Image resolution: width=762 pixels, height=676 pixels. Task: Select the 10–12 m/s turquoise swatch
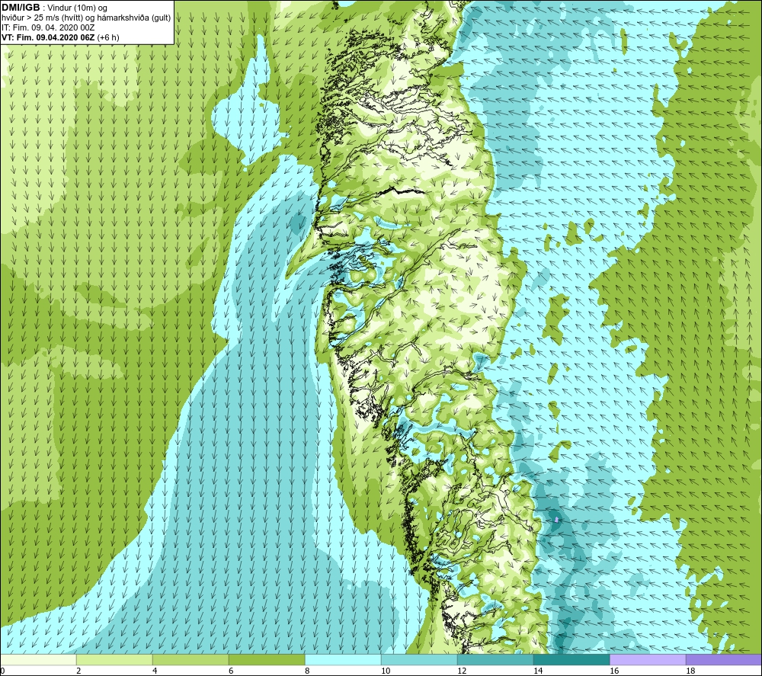point(419,659)
